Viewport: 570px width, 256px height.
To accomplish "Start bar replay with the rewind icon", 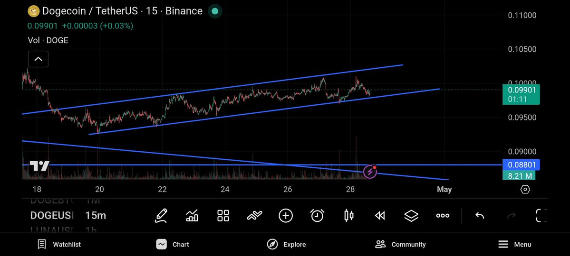I will click(380, 216).
